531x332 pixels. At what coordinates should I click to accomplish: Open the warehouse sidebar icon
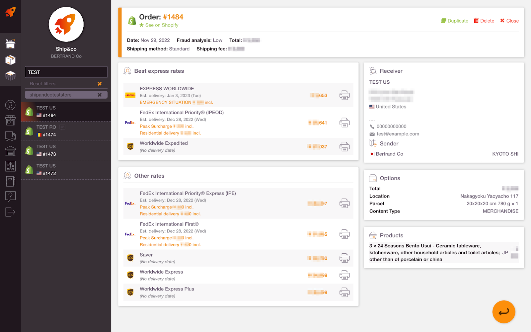tap(11, 151)
